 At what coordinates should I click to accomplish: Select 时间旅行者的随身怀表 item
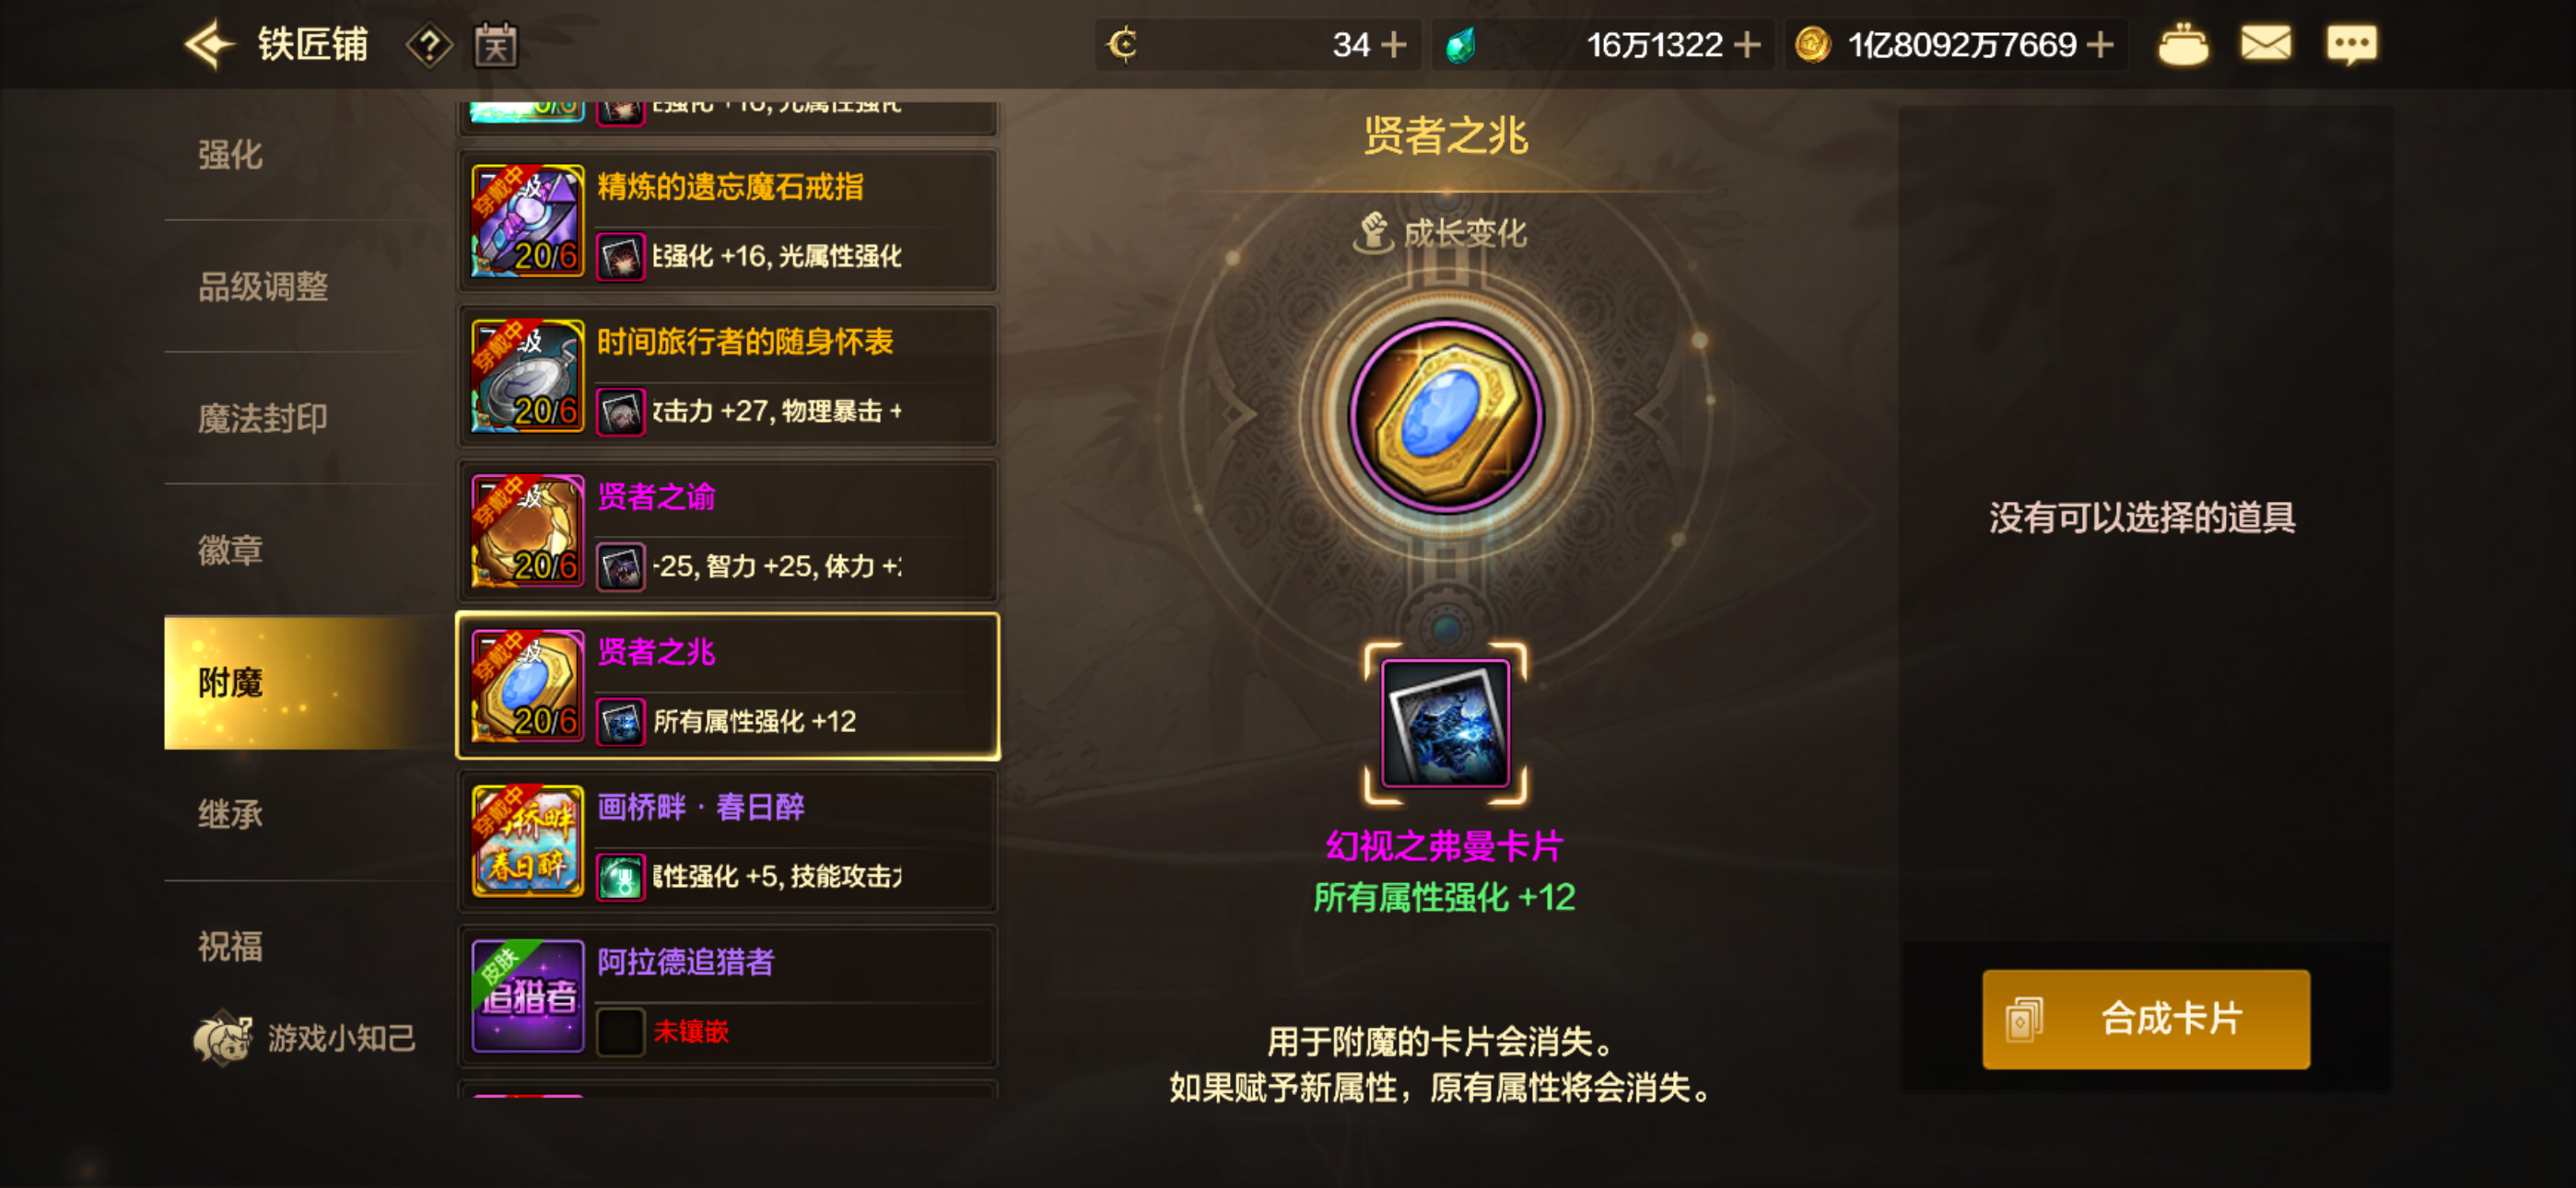coord(728,376)
